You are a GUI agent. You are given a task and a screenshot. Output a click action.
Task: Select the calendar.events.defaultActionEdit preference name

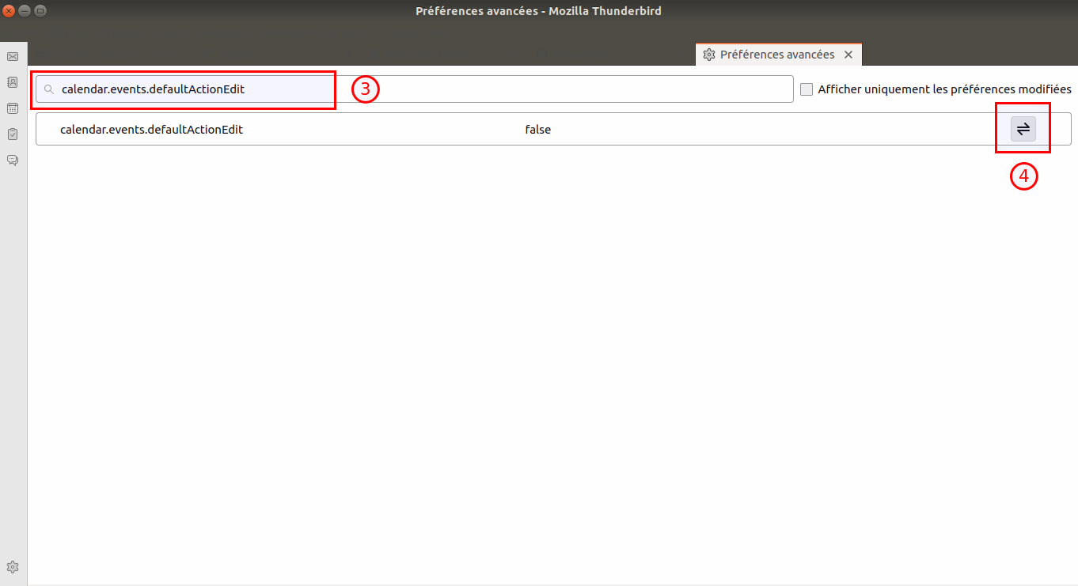[151, 130]
